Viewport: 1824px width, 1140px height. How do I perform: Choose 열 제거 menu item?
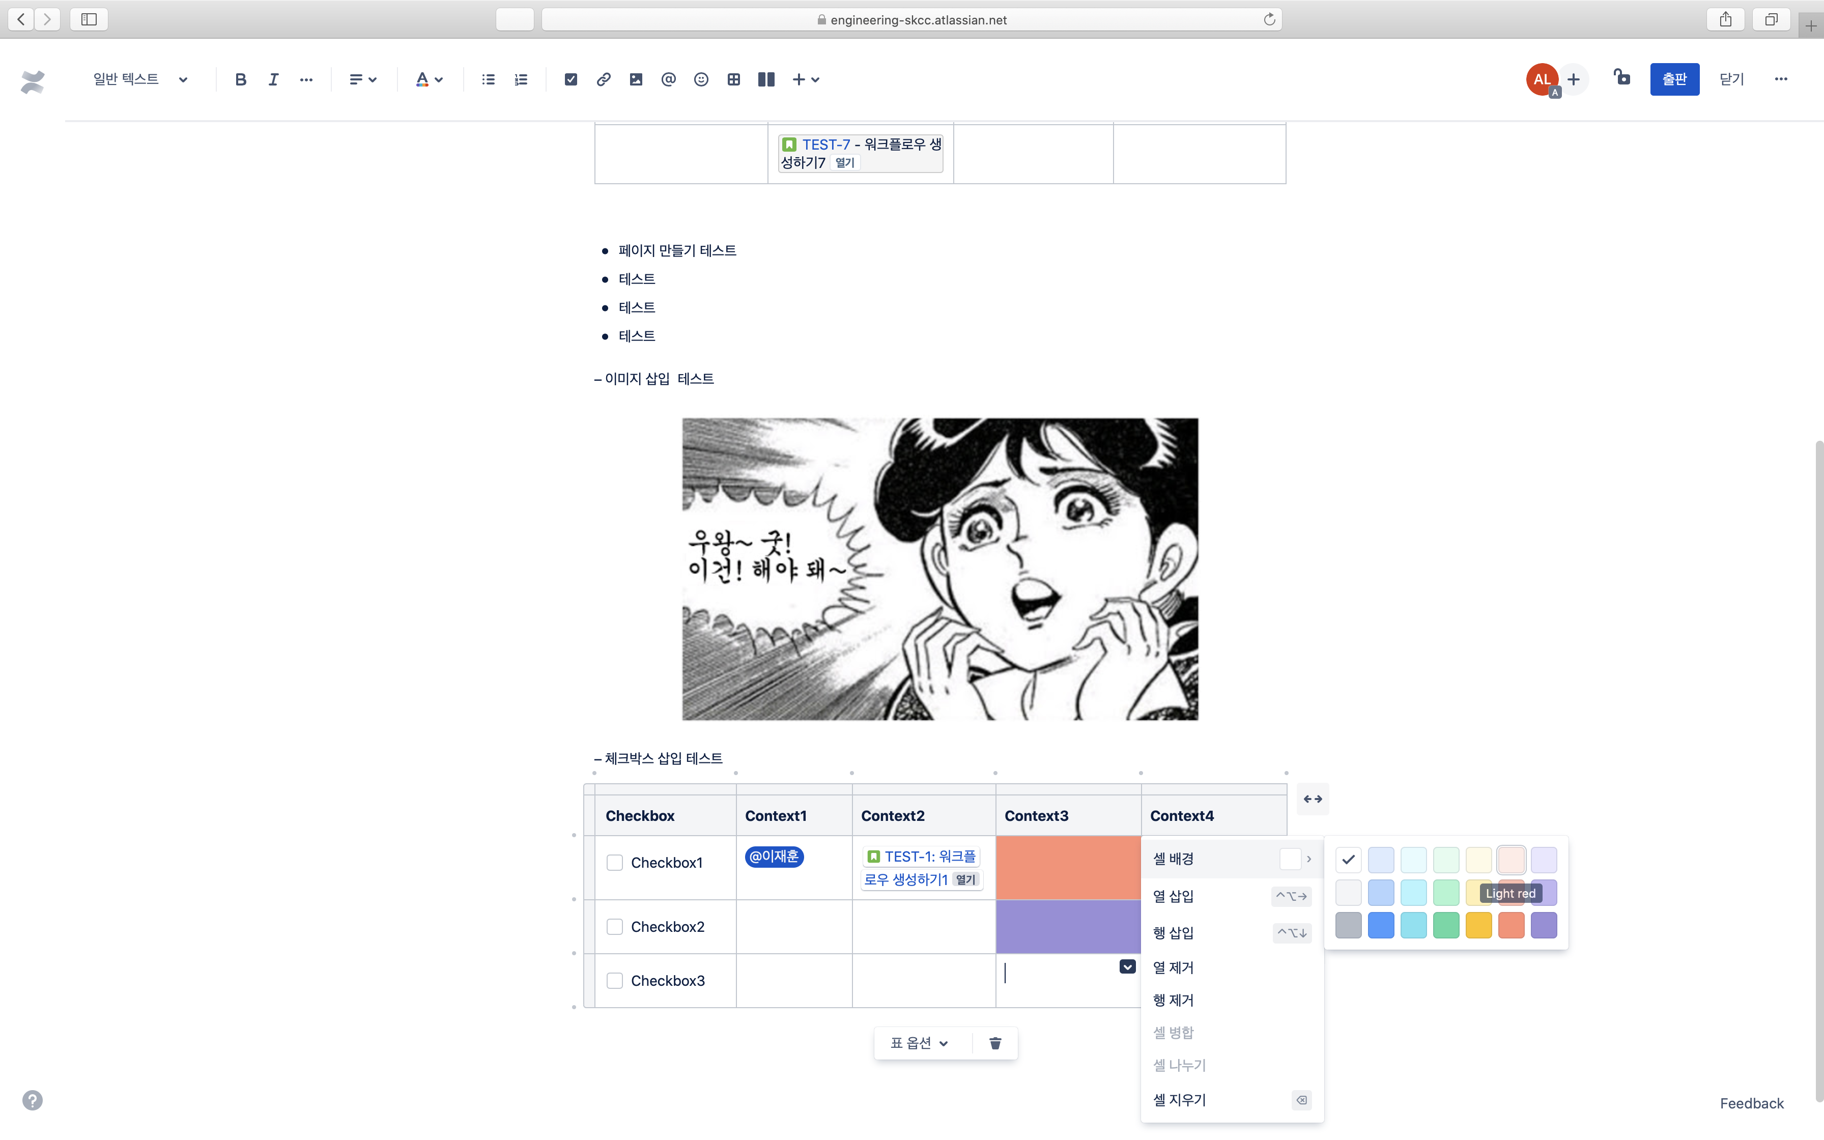[x=1232, y=967]
